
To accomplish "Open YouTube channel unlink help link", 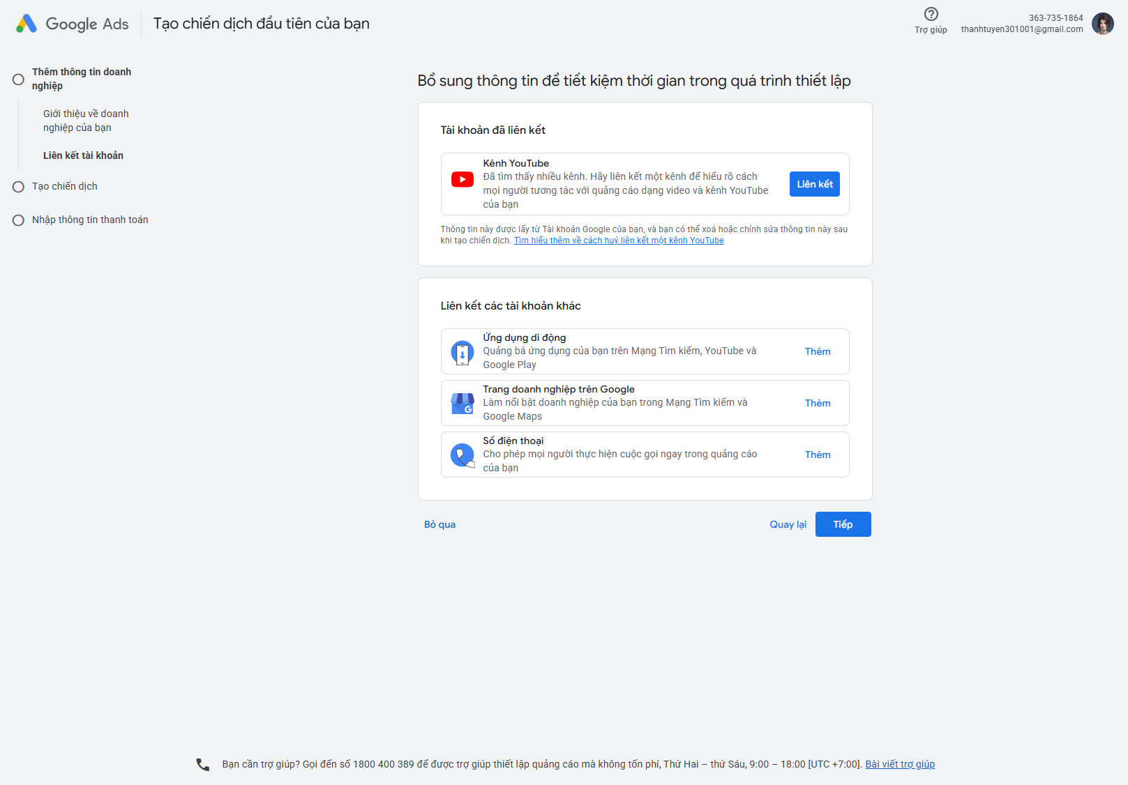I will [619, 241].
